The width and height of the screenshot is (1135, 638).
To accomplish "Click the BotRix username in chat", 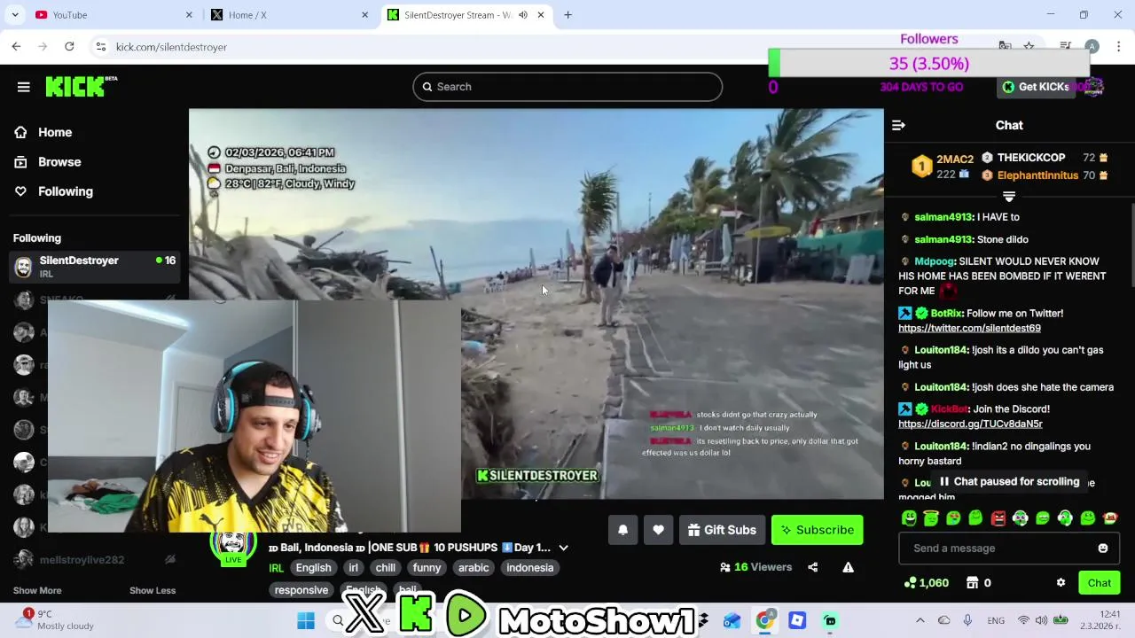I will [x=947, y=313].
